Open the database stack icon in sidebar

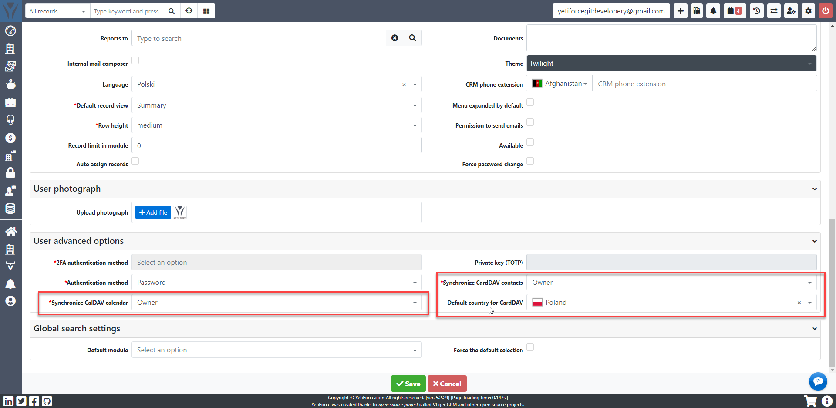10,209
